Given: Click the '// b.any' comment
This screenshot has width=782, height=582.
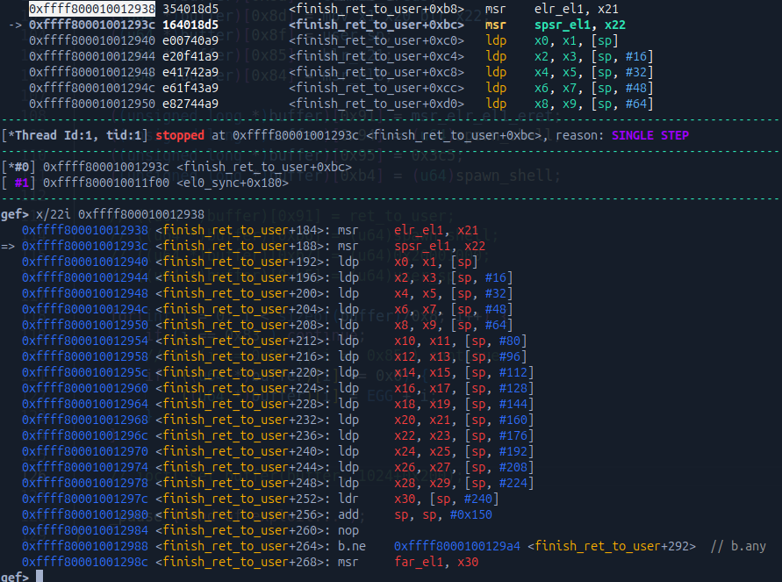Looking at the screenshot, I should pos(737,546).
